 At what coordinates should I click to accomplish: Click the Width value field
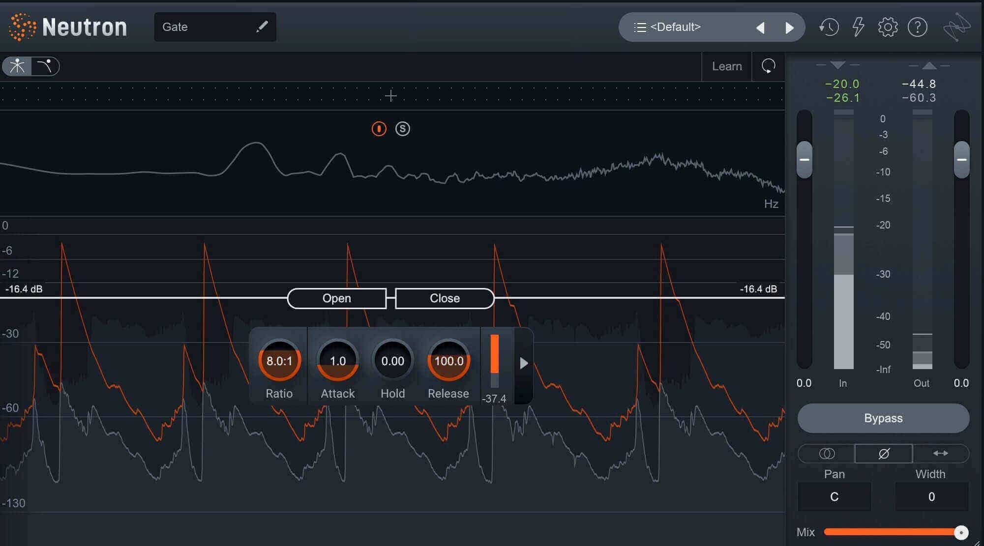coord(931,497)
